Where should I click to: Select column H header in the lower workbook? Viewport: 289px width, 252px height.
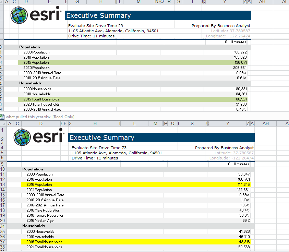click(95, 123)
